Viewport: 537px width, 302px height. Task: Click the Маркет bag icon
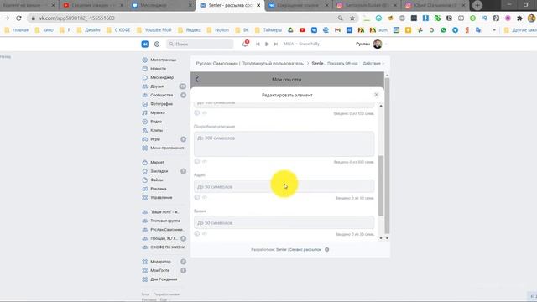(x=144, y=162)
